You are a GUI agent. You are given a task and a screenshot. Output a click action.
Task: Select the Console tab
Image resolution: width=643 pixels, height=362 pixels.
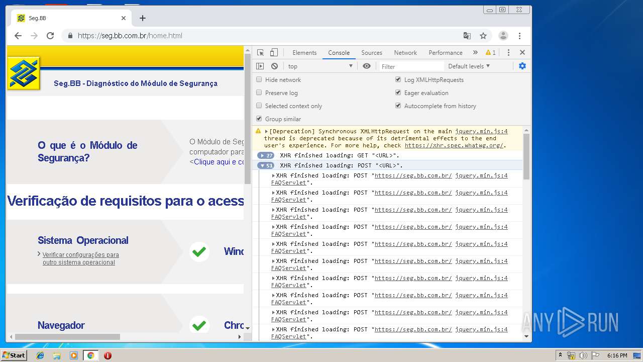click(x=339, y=52)
